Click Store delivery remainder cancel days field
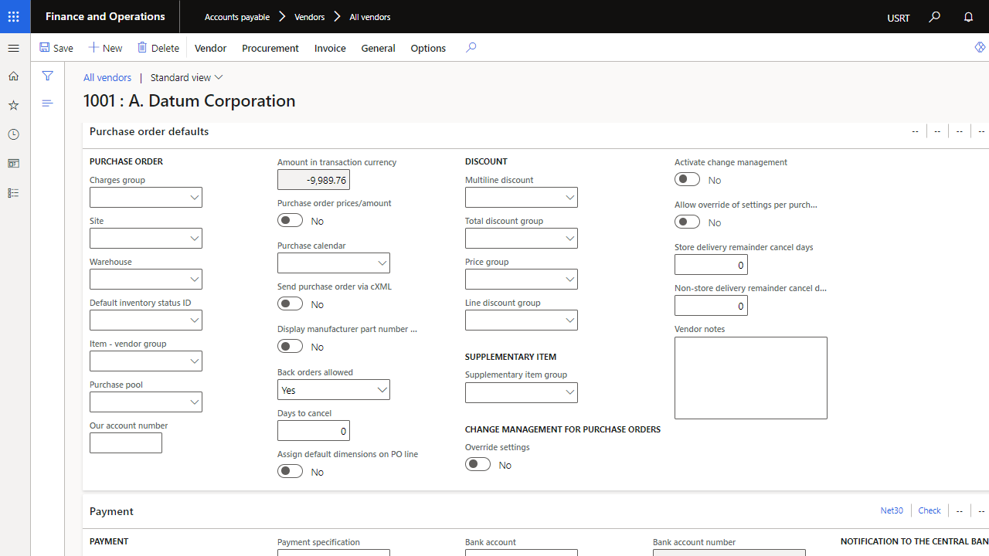 click(711, 265)
